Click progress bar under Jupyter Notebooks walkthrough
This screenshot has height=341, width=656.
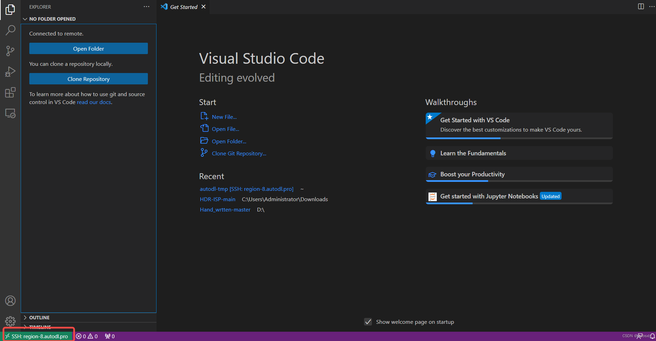coord(519,203)
